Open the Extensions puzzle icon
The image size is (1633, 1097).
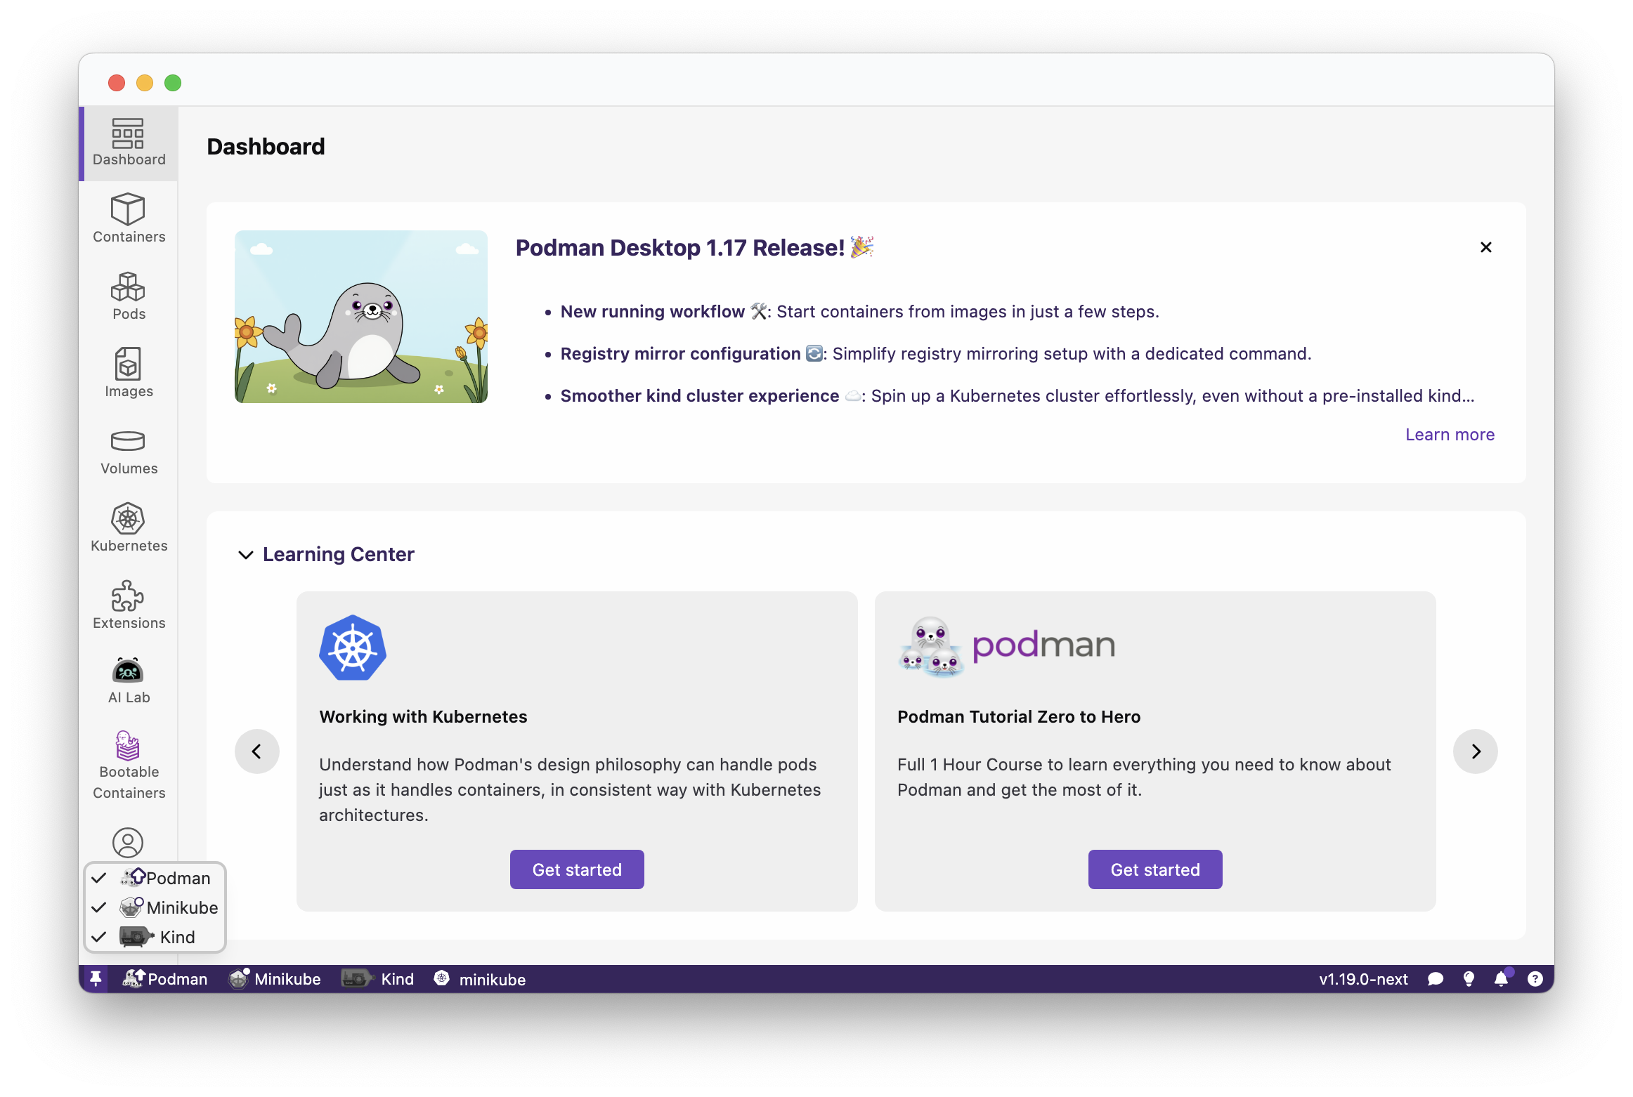(129, 605)
